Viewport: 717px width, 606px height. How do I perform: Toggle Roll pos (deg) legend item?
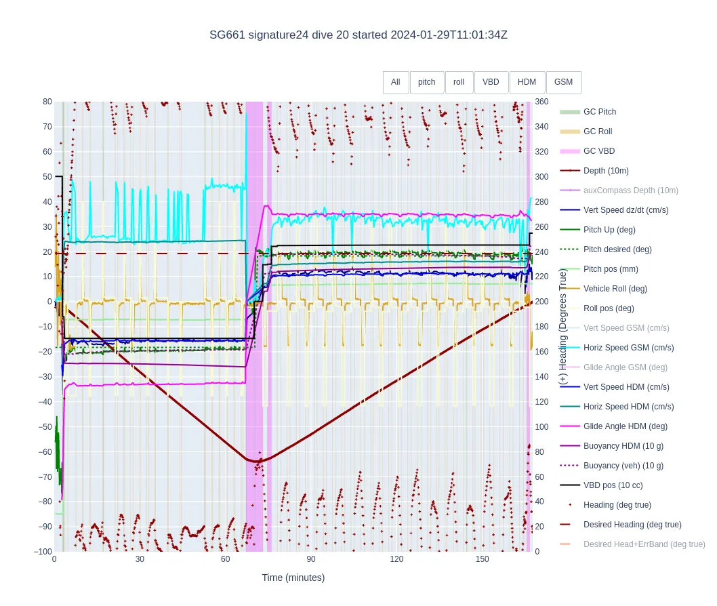(x=597, y=308)
